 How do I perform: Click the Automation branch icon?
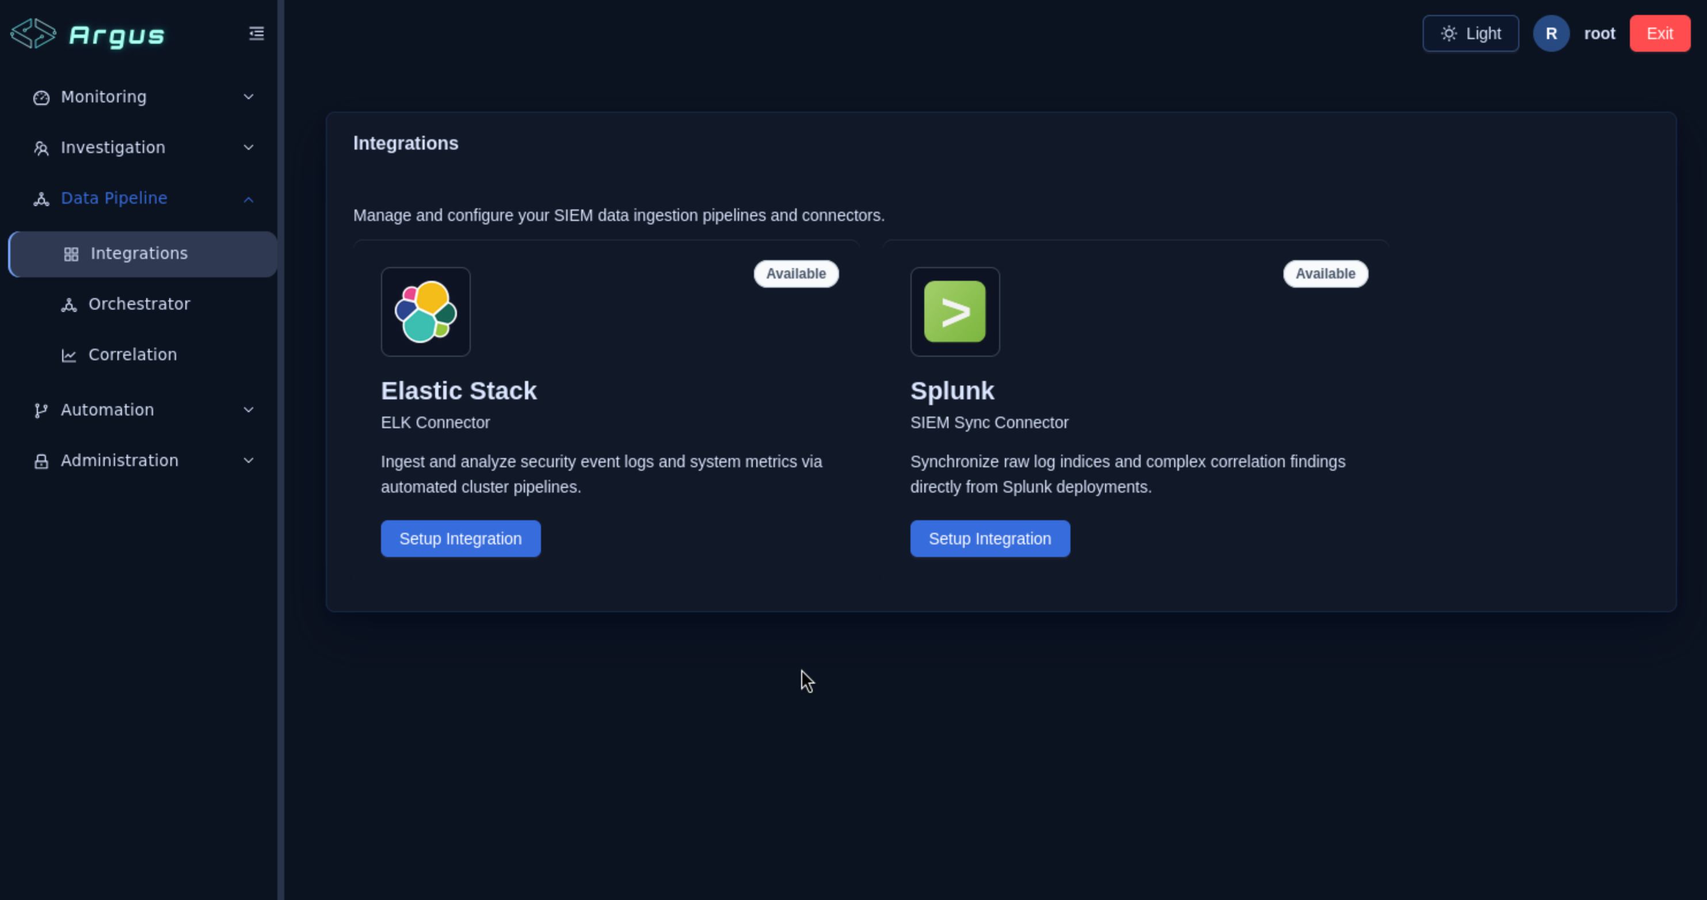41,410
